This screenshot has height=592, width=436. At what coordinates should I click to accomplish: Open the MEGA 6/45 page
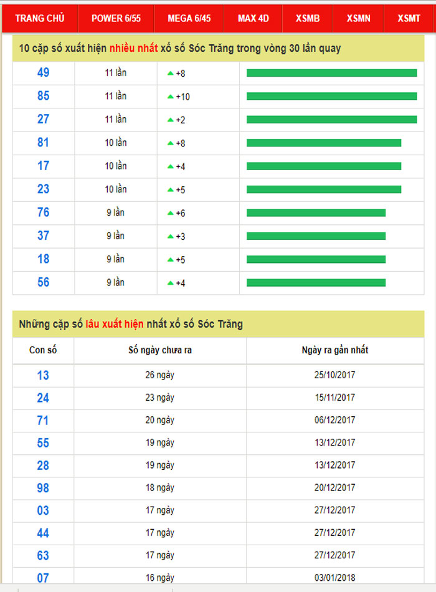pyautogui.click(x=189, y=18)
